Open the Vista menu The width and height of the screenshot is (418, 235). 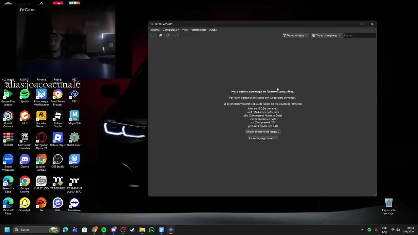(x=185, y=30)
